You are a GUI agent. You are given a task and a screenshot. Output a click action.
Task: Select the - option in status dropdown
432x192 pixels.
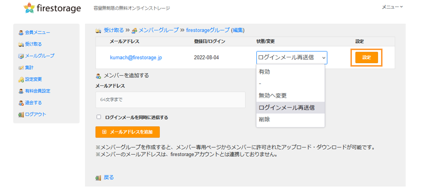pos(290,84)
